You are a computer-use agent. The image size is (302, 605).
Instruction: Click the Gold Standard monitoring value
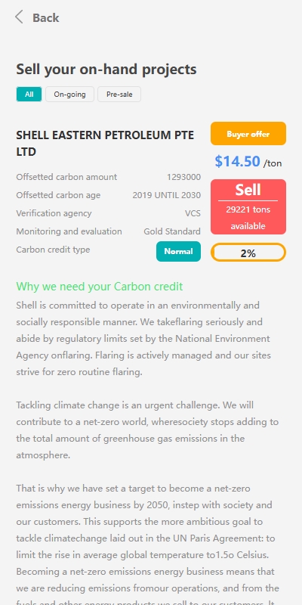click(172, 231)
